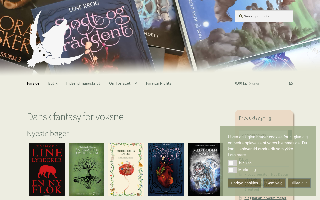Open the Moder Jords Døtre book cover

pos(126,169)
